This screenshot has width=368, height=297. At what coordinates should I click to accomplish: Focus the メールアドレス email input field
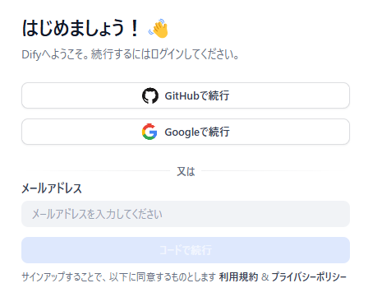pyautogui.click(x=186, y=214)
